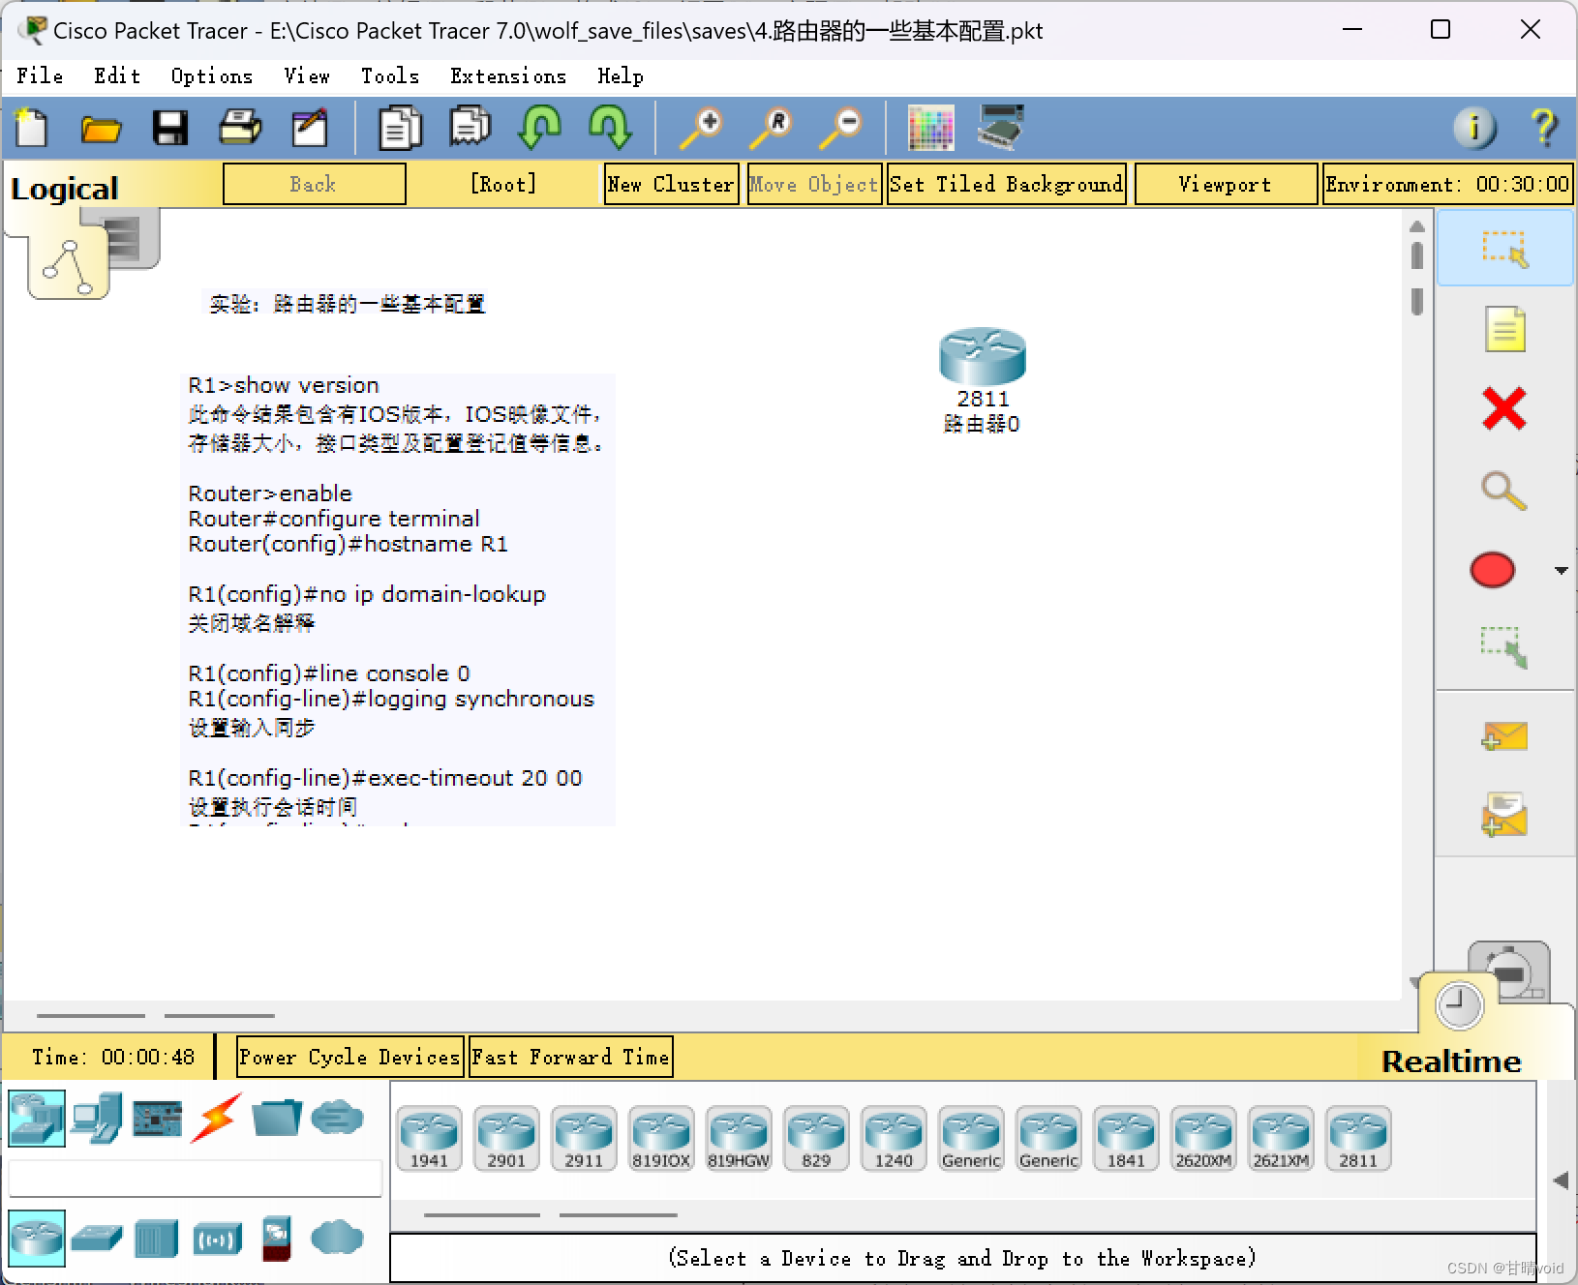The width and height of the screenshot is (1578, 1285).
Task: Open the View menu
Action: coord(307,75)
